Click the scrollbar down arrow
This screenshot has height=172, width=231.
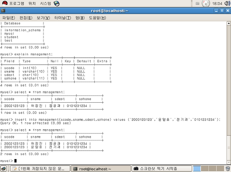click(x=229, y=162)
